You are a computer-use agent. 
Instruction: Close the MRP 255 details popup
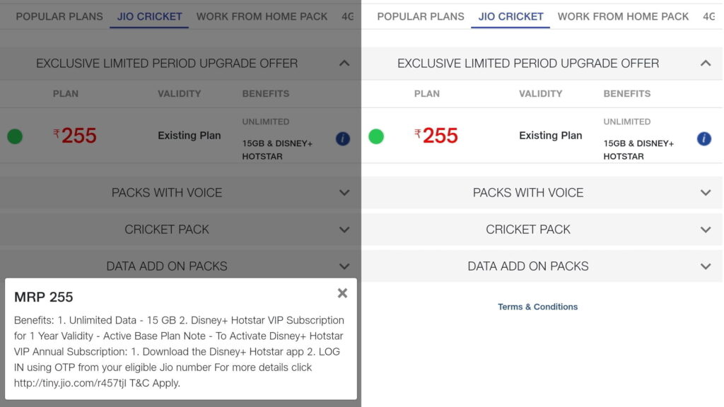[x=342, y=293]
